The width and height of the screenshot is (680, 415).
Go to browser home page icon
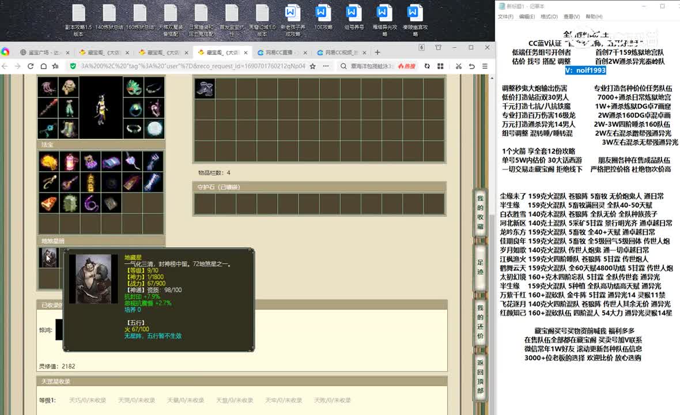coord(43,66)
